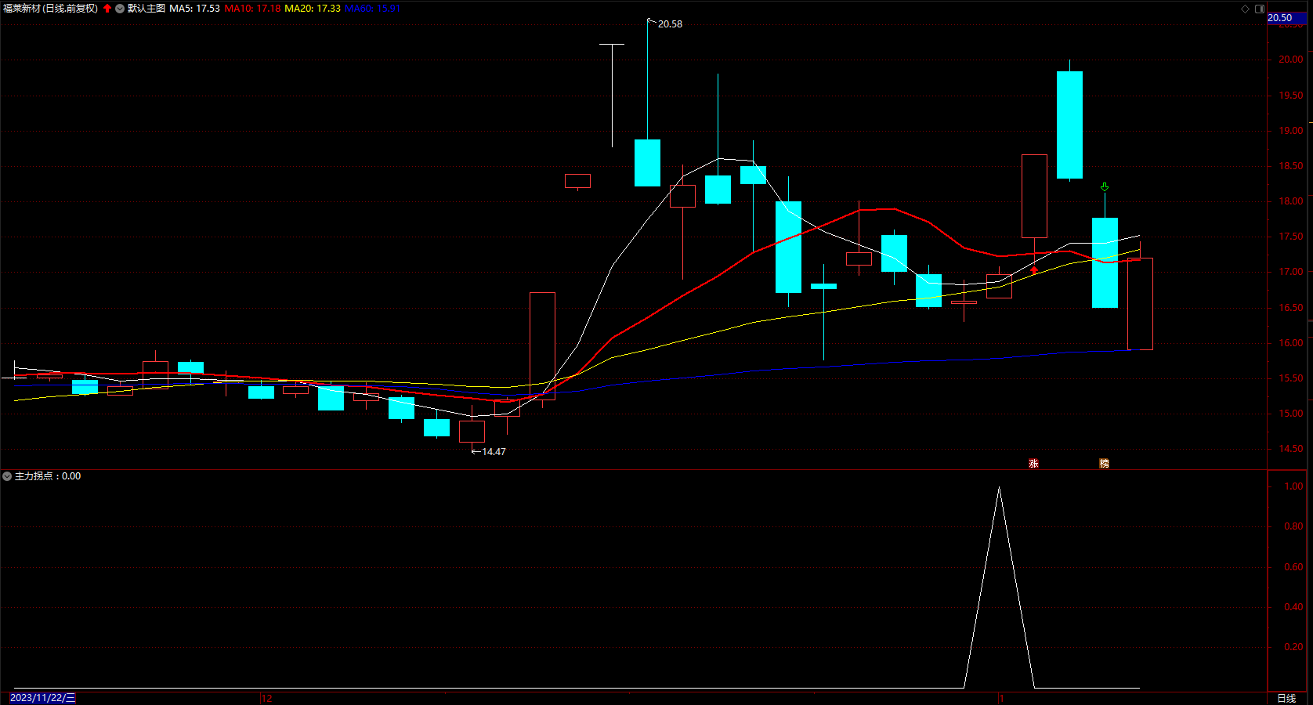This screenshot has height=705, width=1313.
Task: Click the 18.00 price axis label
Action: tap(1291, 201)
